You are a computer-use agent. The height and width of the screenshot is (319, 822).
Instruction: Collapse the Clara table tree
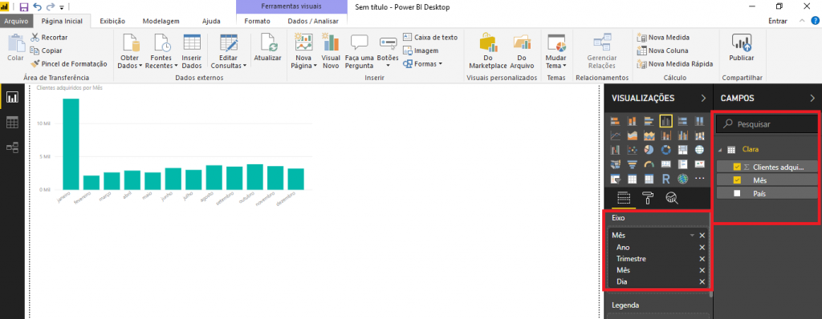click(x=720, y=150)
